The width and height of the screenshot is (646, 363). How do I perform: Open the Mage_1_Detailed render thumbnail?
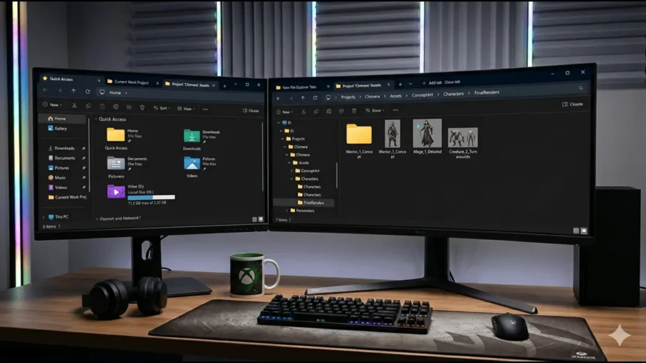426,134
